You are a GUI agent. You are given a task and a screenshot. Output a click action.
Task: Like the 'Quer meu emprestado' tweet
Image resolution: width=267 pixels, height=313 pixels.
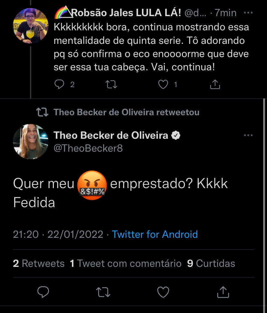(x=163, y=292)
